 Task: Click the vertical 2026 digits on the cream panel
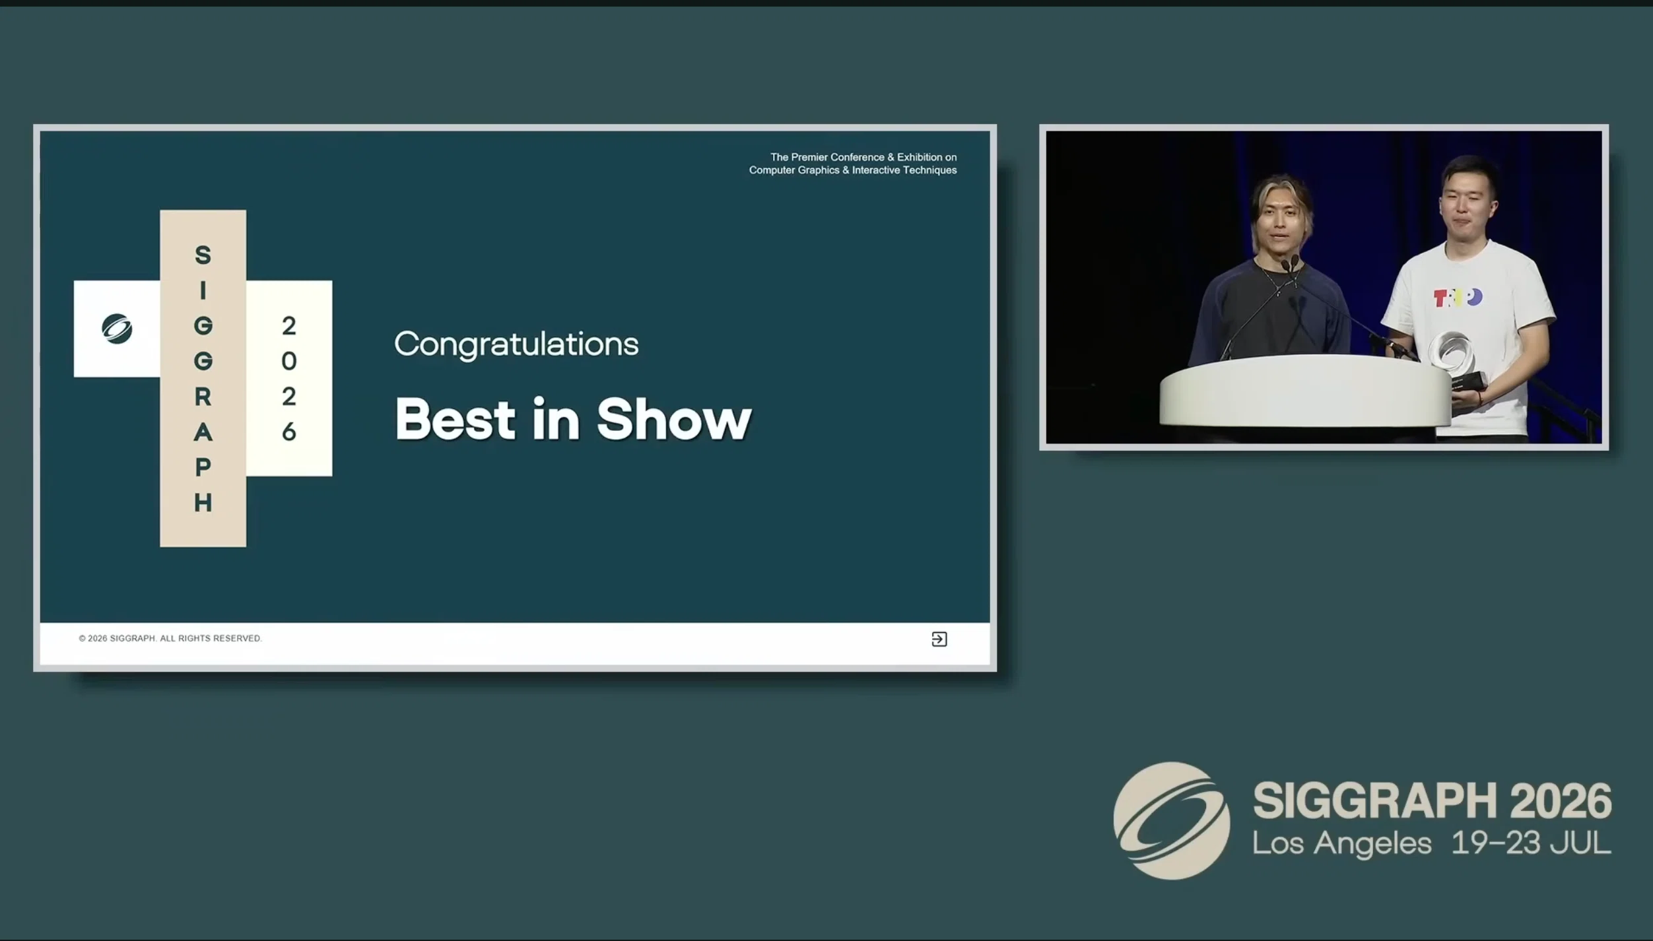pos(289,379)
